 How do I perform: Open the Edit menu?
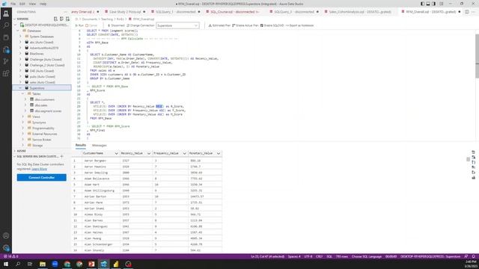(x=22, y=4)
